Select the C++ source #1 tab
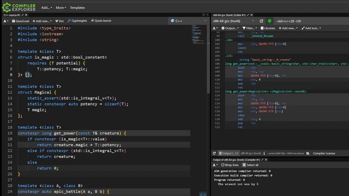349x196 pixels. coord(12,15)
